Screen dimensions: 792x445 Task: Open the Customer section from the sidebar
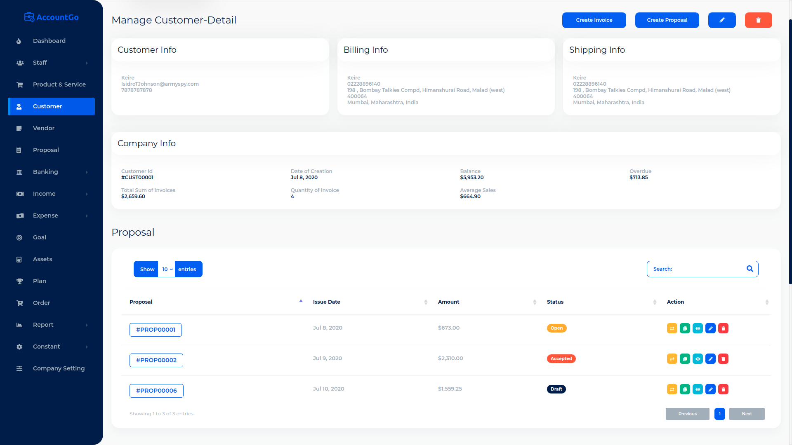(x=47, y=106)
